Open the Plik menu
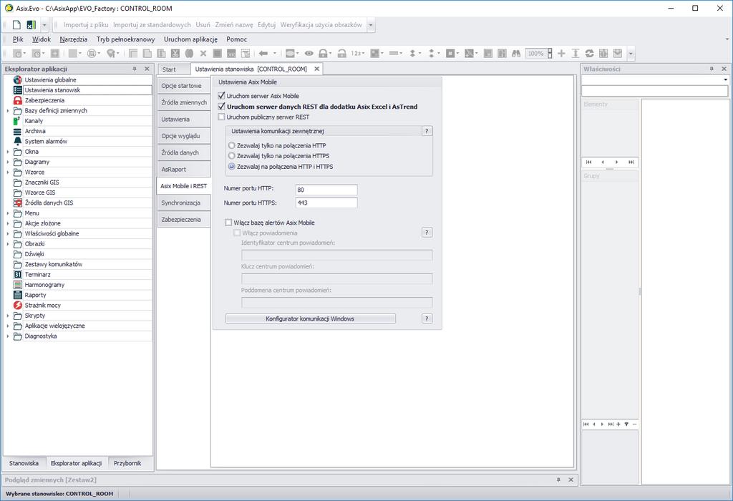 point(18,39)
